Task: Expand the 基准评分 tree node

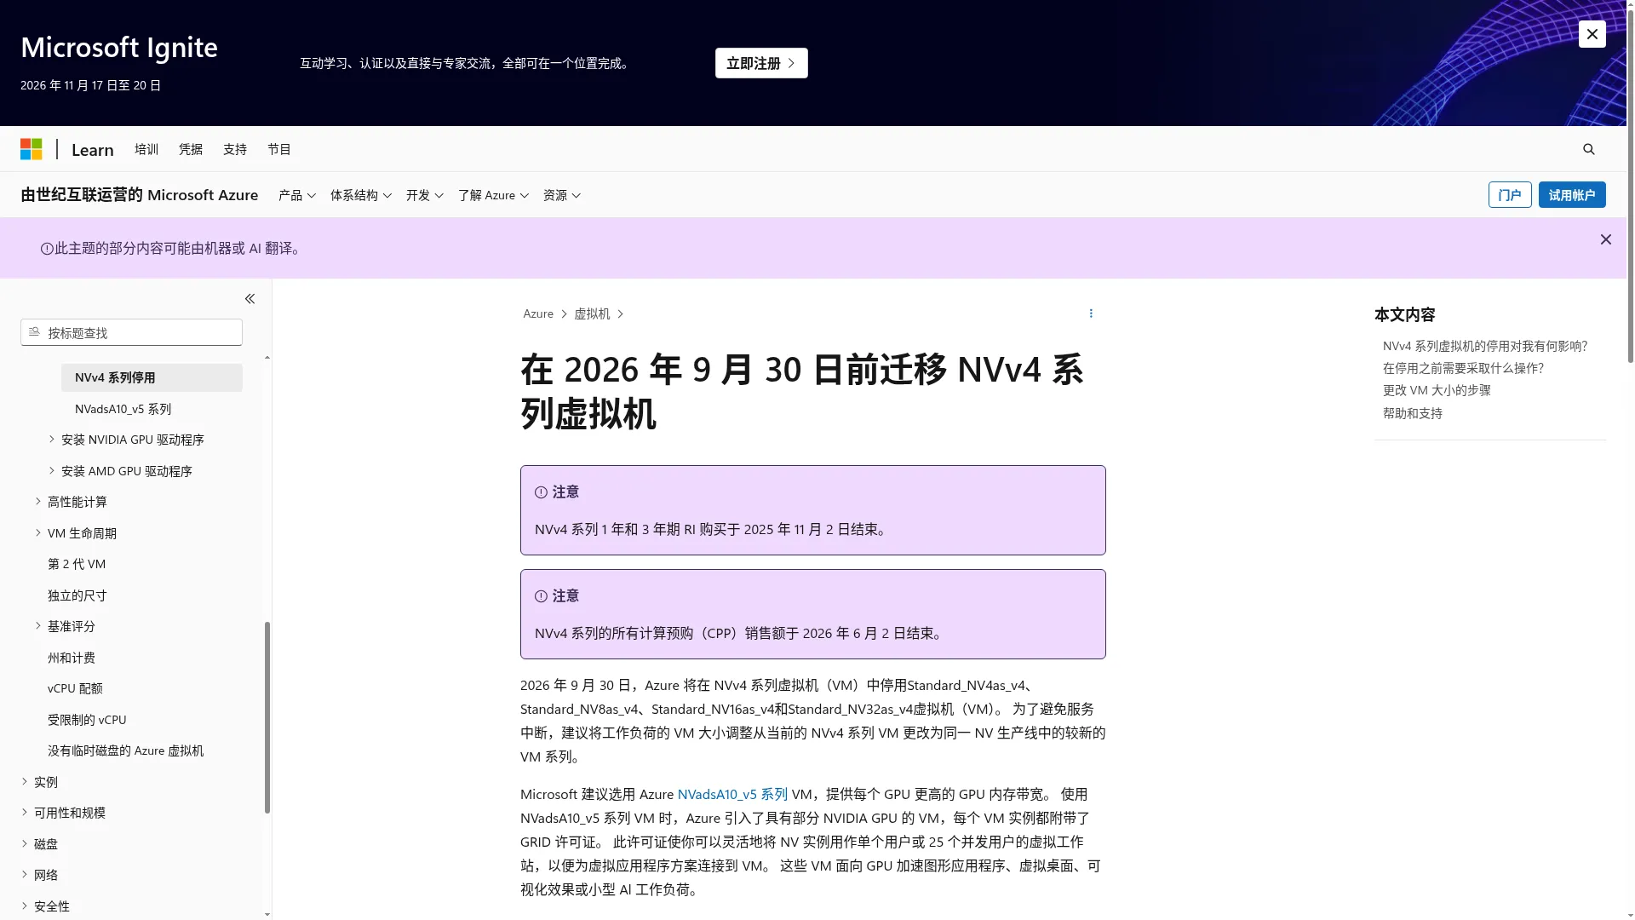Action: point(37,626)
